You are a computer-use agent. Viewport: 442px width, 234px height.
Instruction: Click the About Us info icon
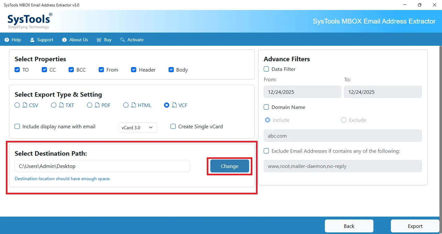pos(64,40)
